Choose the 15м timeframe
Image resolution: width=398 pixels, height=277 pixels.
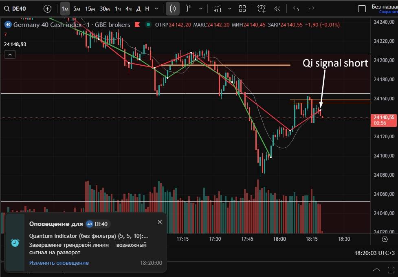90,9
